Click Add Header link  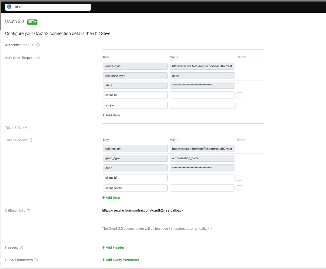coord(113,247)
